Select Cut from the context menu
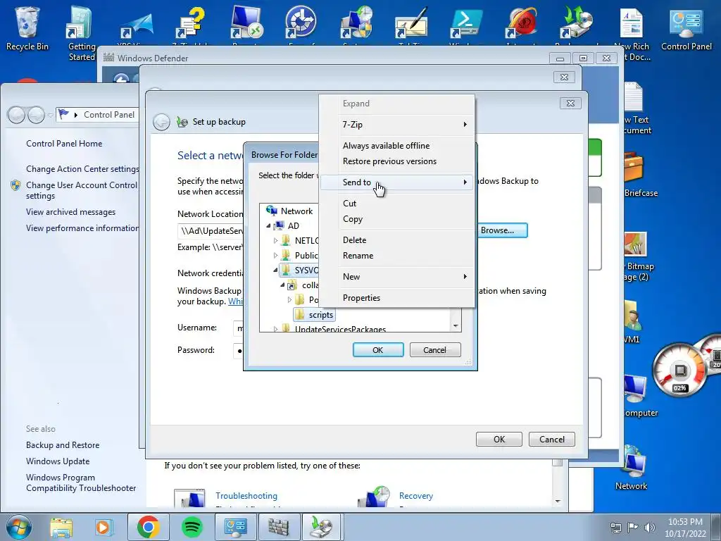721x541 pixels. pos(397,204)
